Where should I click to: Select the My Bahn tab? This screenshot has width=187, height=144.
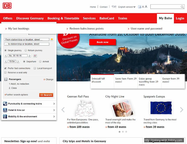coord(165,18)
